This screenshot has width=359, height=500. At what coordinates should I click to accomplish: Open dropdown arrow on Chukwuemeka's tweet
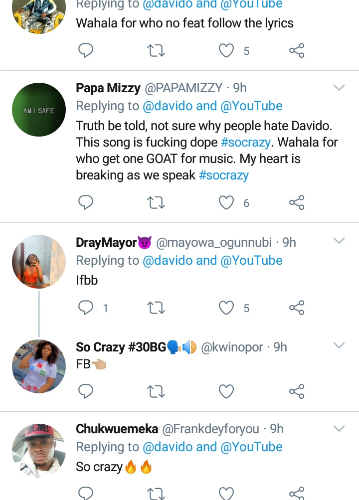339,429
